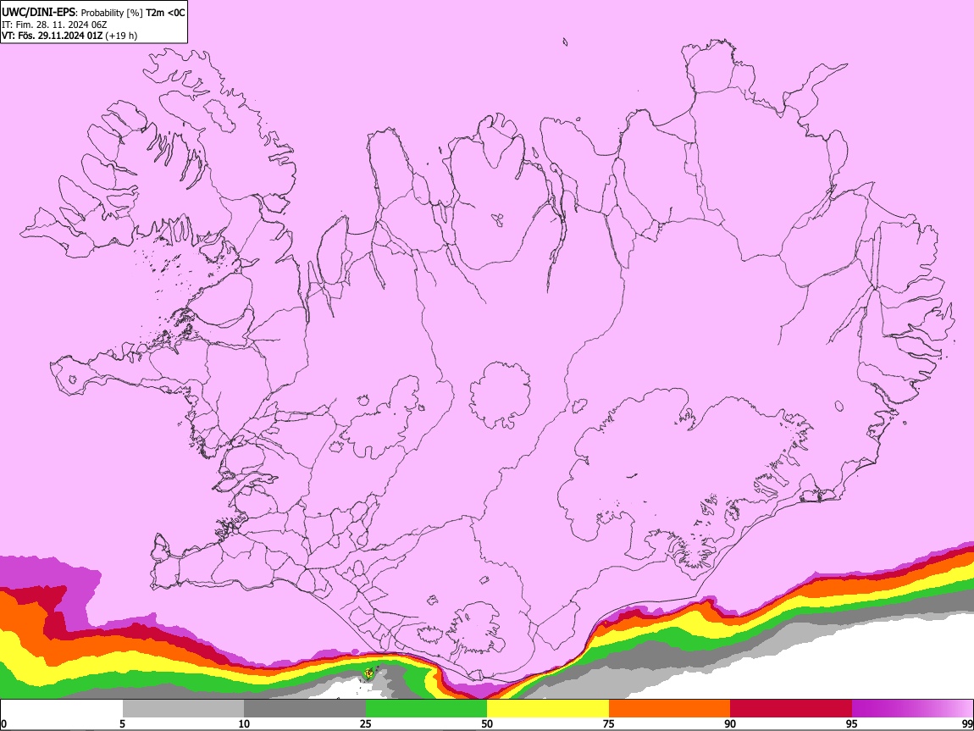Image resolution: width=974 pixels, height=731 pixels.
Task: Click the '(+19 h)' forecast offset text
Action: 122,36
